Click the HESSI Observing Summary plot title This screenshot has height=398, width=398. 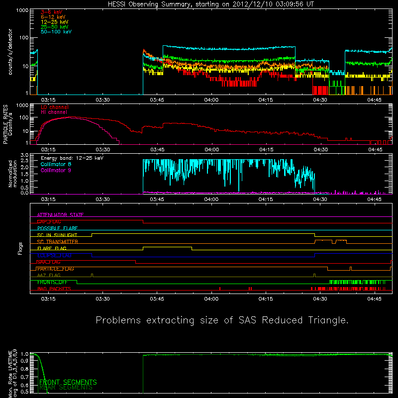[210, 4]
